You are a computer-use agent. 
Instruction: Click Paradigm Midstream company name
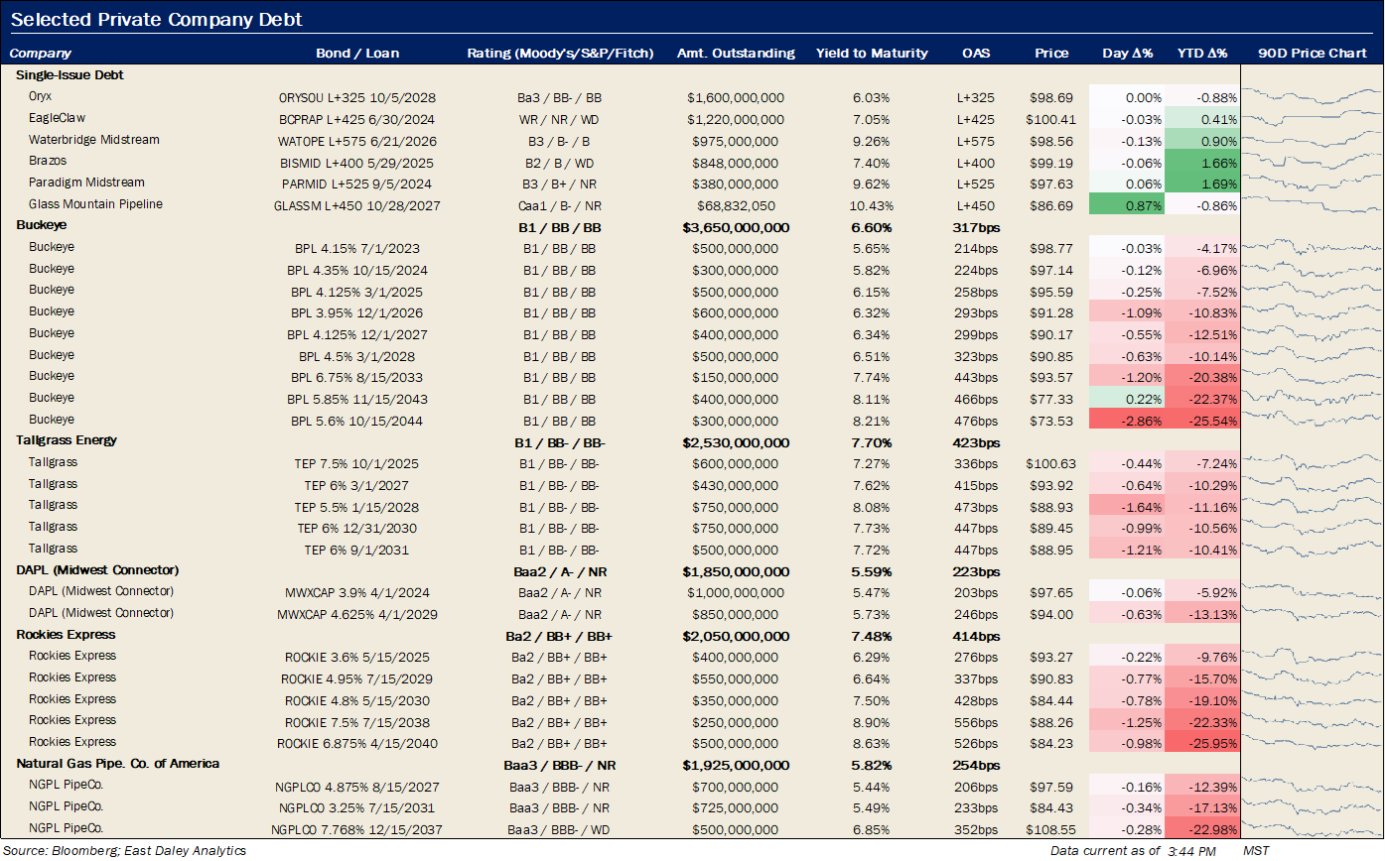pos(86,183)
